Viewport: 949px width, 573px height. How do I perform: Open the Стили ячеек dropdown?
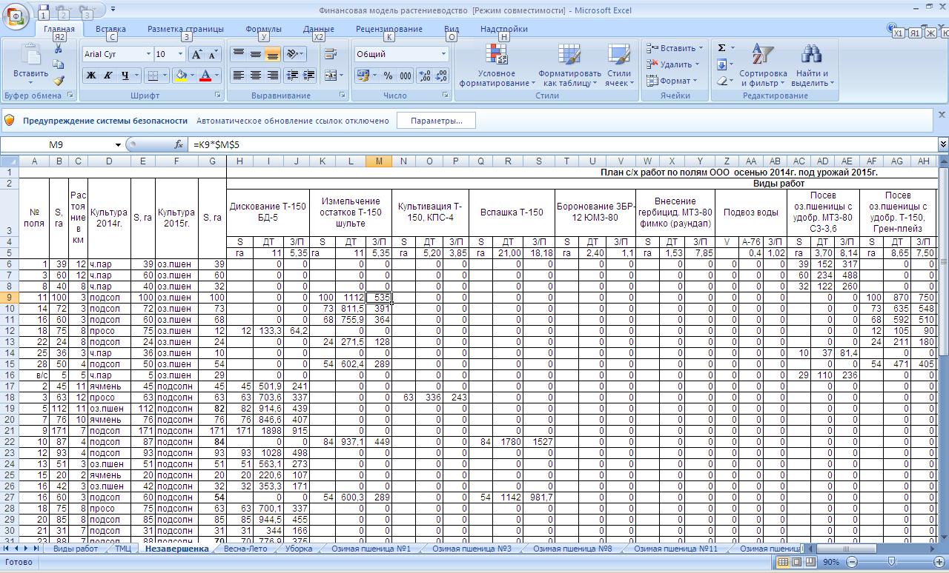point(618,65)
